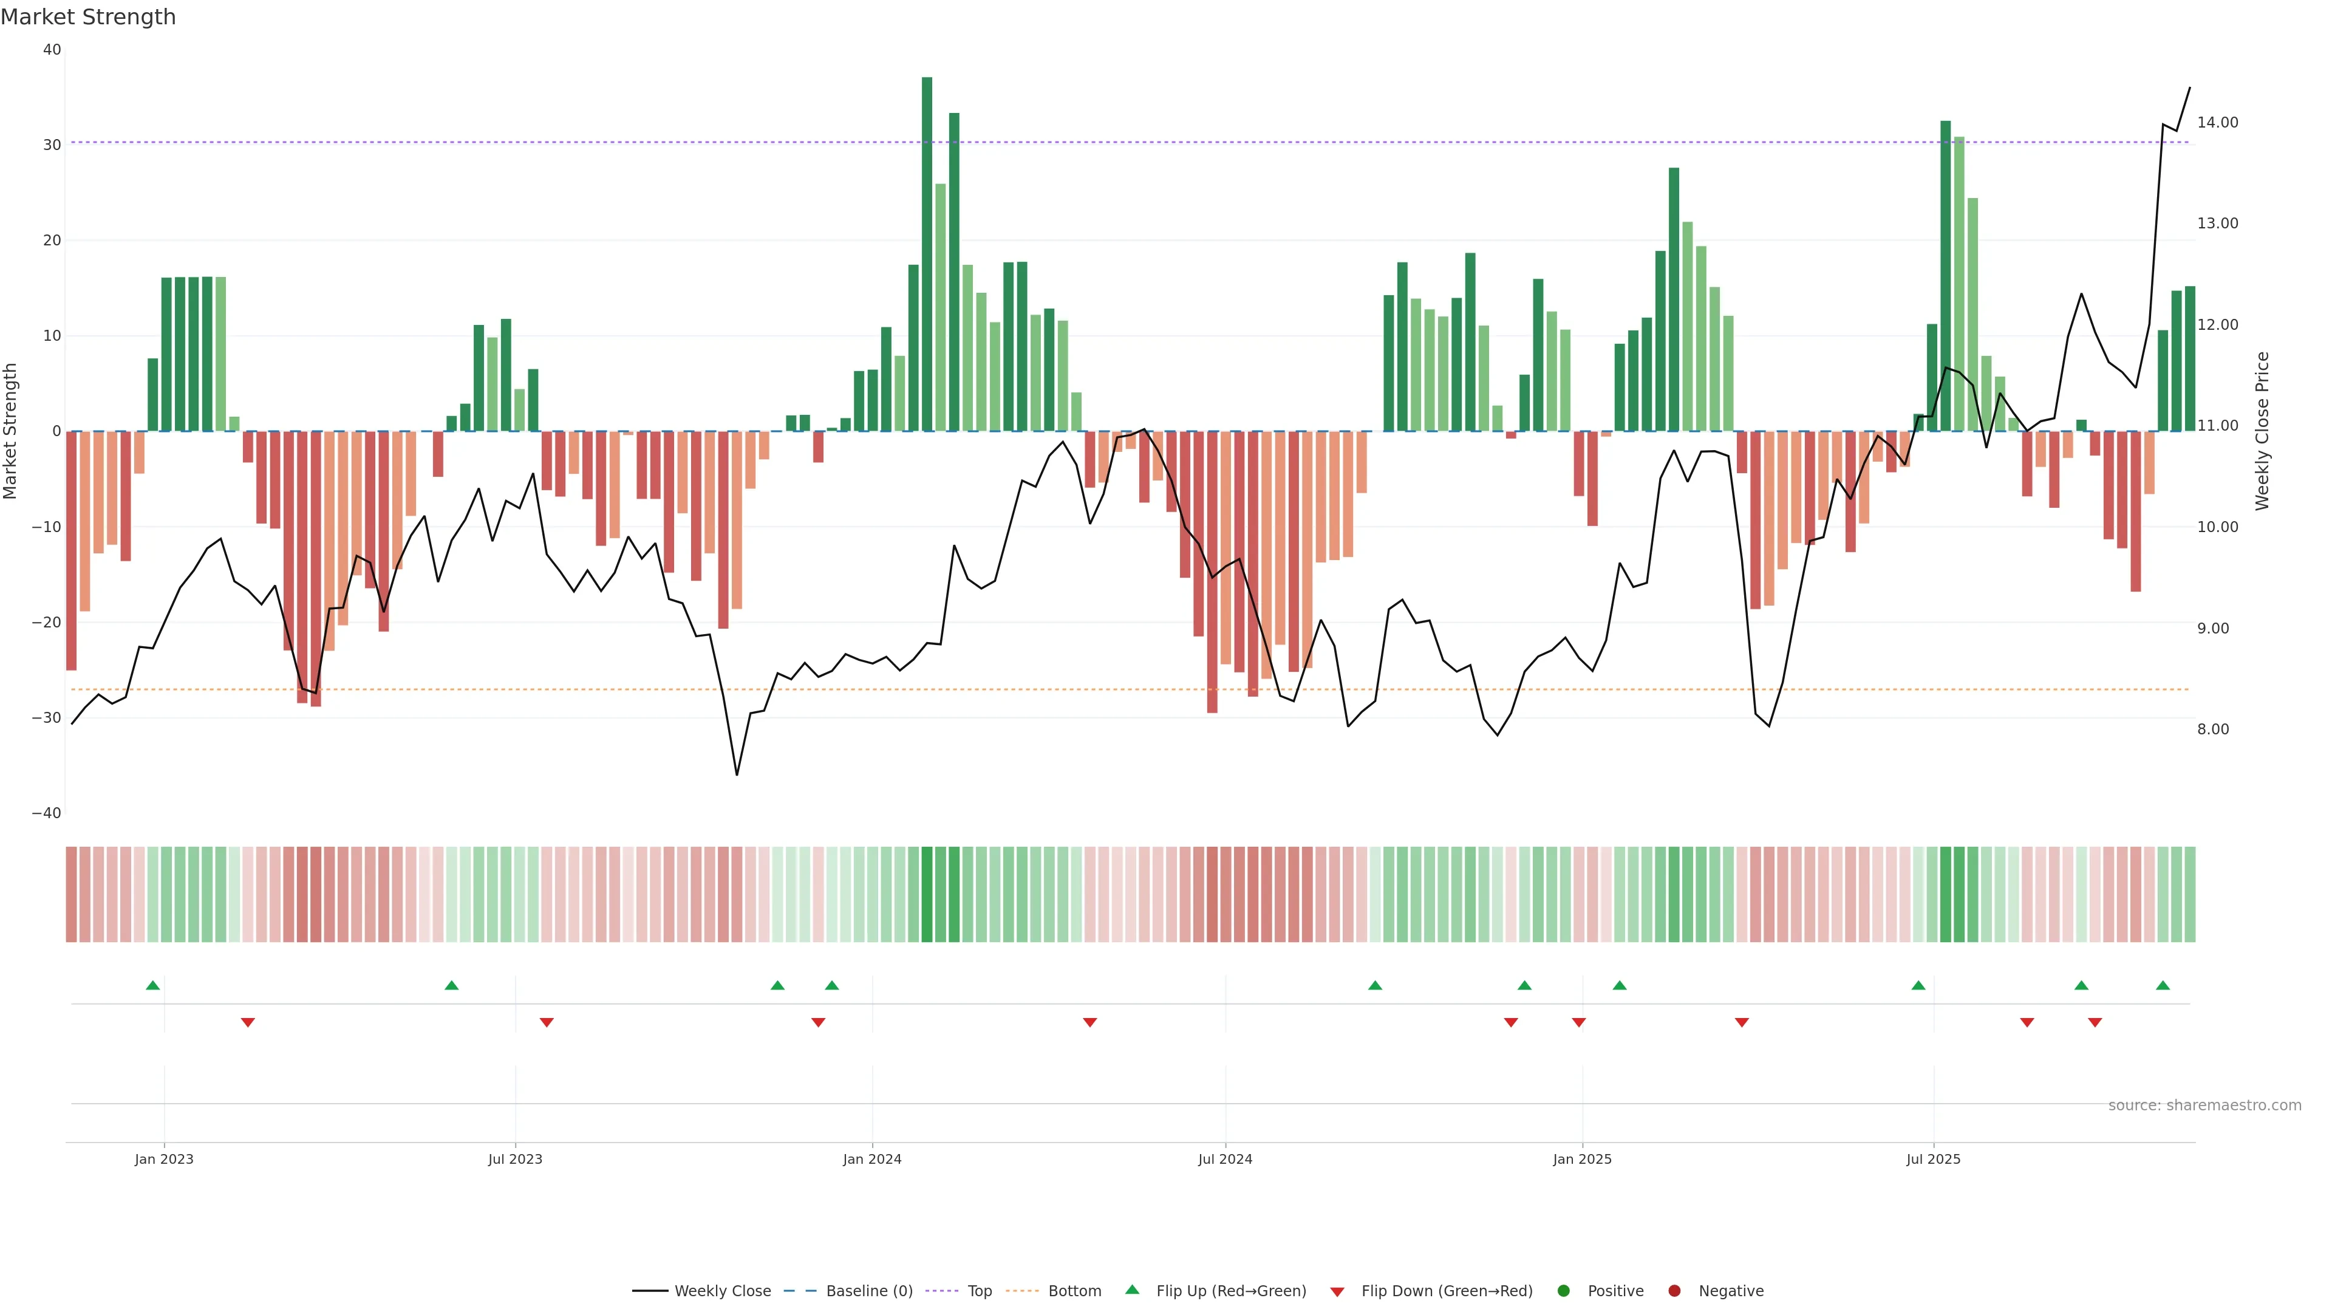This screenshot has width=2332, height=1312.
Task: Click the Weekly Close Price axis title
Action: (x=2262, y=431)
